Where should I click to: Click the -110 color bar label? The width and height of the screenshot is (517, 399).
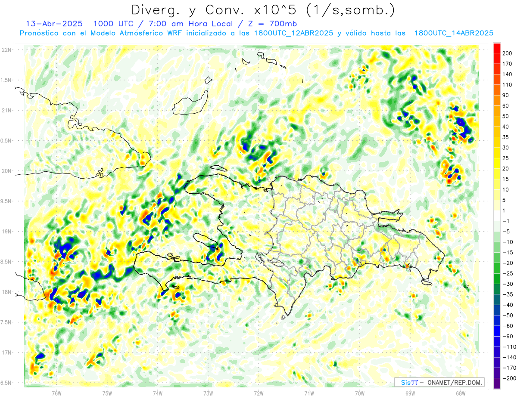tap(508, 346)
